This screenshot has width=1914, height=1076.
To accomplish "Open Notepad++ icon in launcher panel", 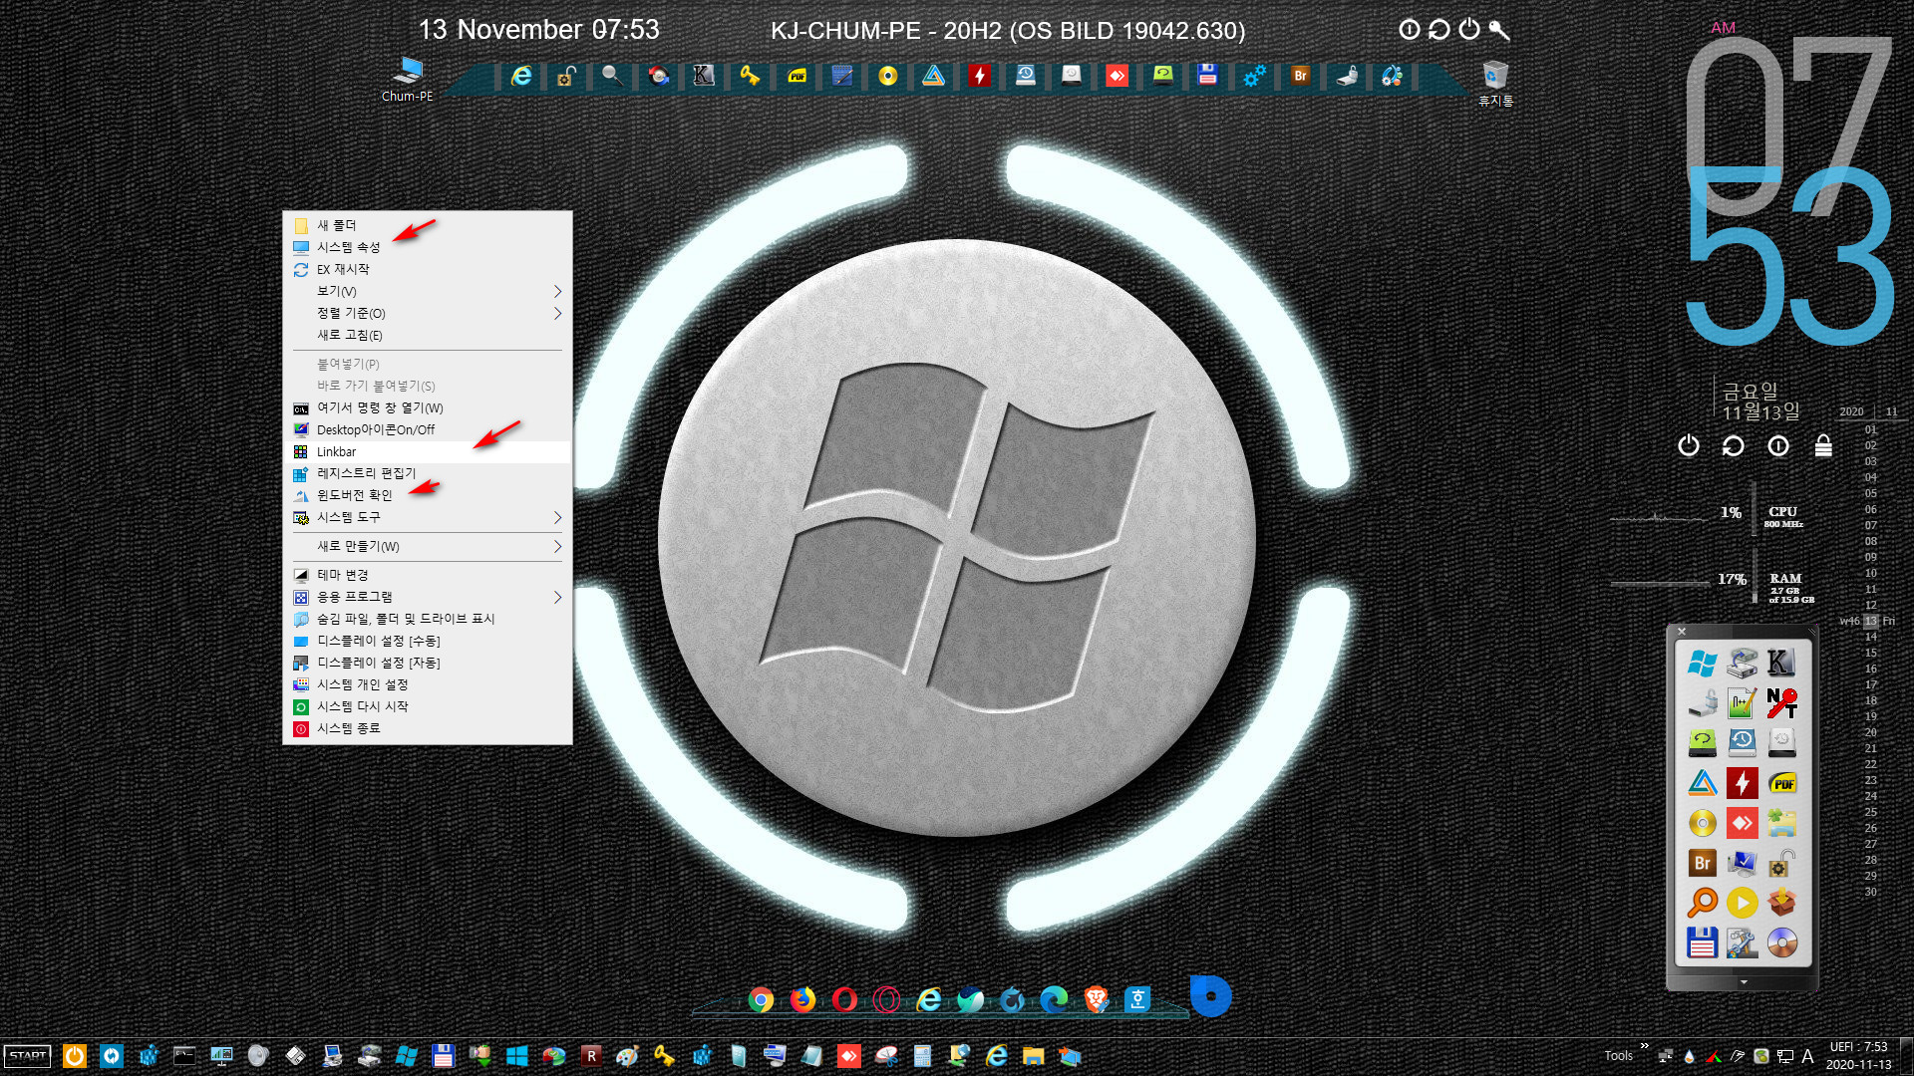I will coord(1742,702).
